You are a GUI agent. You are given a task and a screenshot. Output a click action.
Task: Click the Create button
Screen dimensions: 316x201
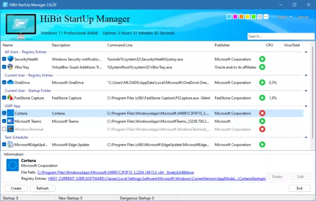(16, 188)
